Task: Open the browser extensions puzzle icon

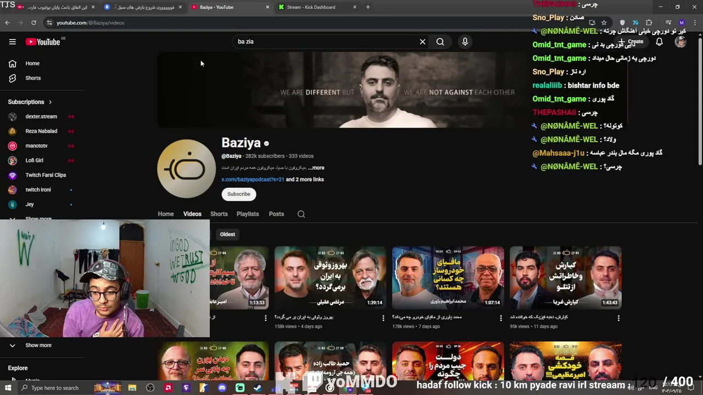Action: (x=649, y=22)
